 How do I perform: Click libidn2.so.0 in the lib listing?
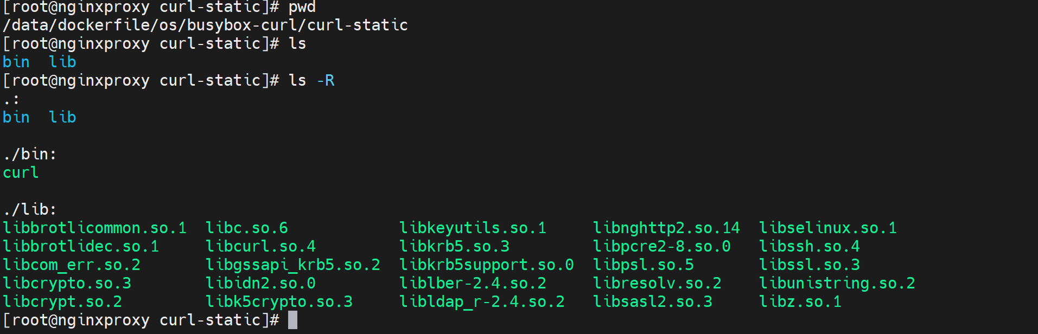pyautogui.click(x=260, y=283)
